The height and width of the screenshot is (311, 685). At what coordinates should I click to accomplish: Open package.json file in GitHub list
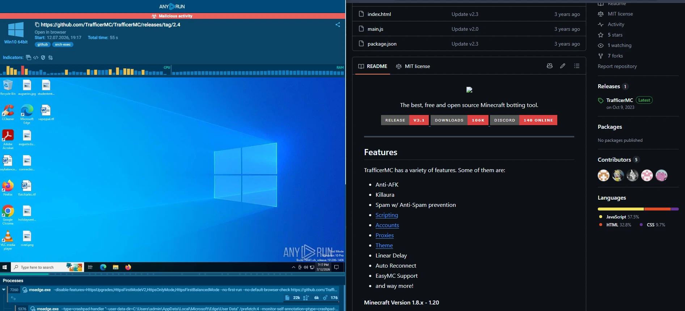[382, 44]
